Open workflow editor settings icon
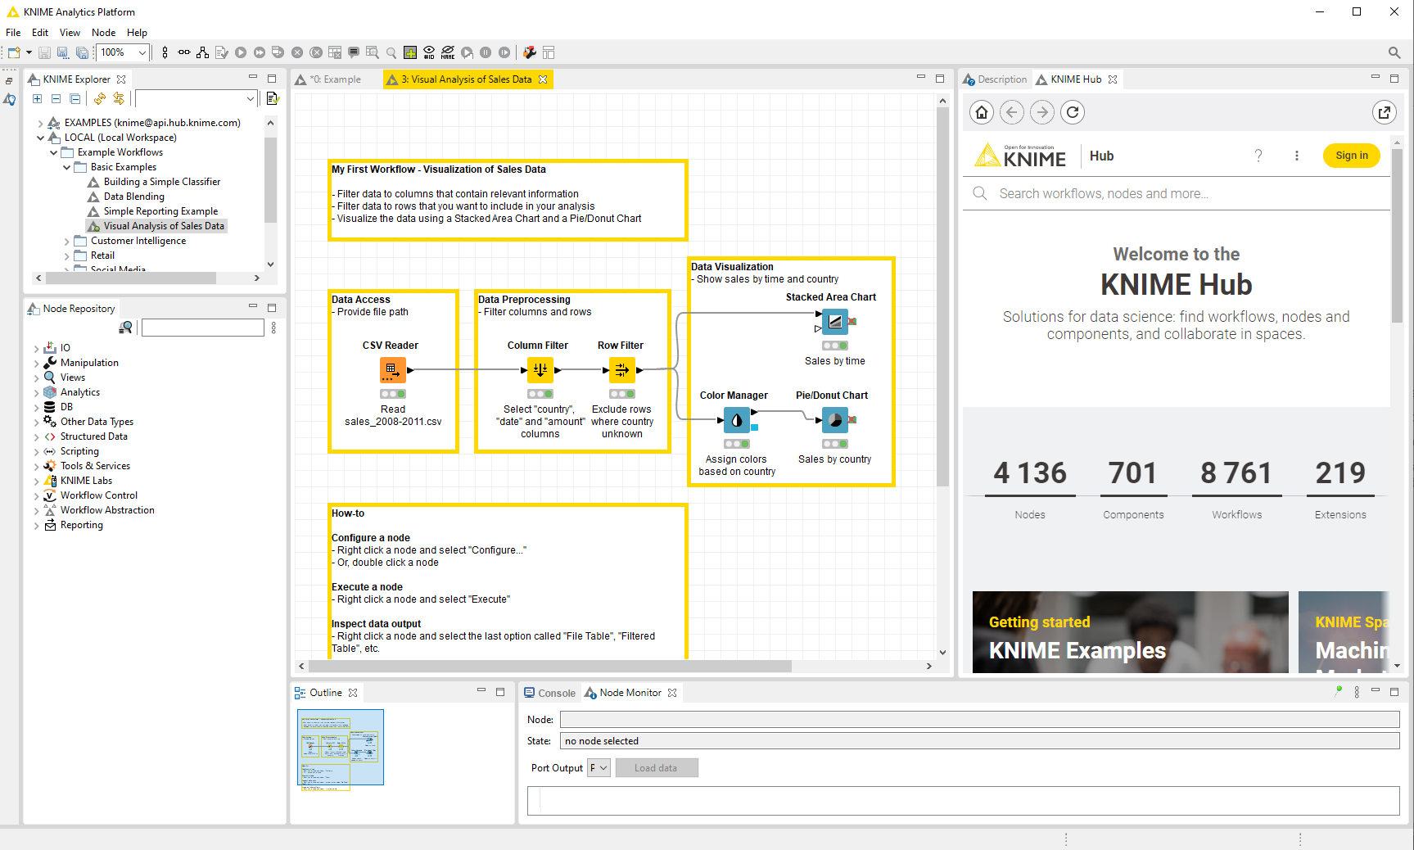Viewport: 1414px width, 850px height. pyautogui.click(x=530, y=52)
